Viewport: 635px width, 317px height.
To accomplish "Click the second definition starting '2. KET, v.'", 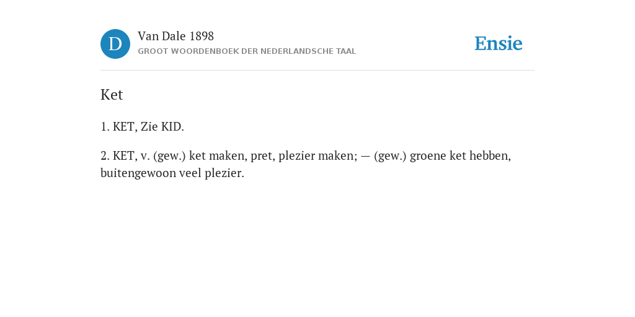I will click(306, 164).
